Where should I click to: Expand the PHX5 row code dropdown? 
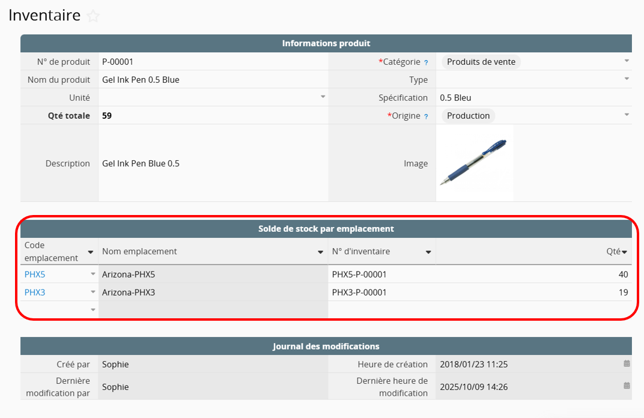pos(93,274)
